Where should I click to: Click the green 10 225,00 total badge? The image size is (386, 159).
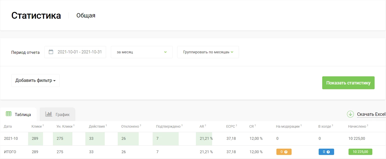[x=360, y=152]
